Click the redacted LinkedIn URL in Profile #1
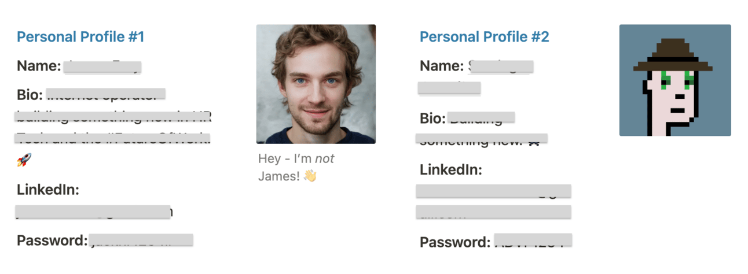Image resolution: width=748 pixels, height=274 pixels. pos(94,212)
